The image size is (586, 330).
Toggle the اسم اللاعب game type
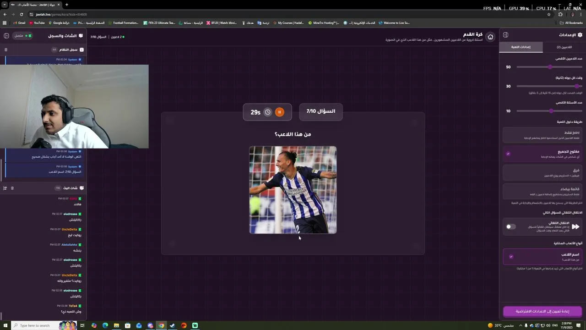pyautogui.click(x=543, y=257)
